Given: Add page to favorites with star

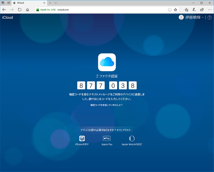Looking at the screenshot, I should click(175, 10).
